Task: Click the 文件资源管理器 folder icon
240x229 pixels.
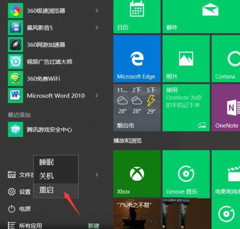Action: coord(12,175)
